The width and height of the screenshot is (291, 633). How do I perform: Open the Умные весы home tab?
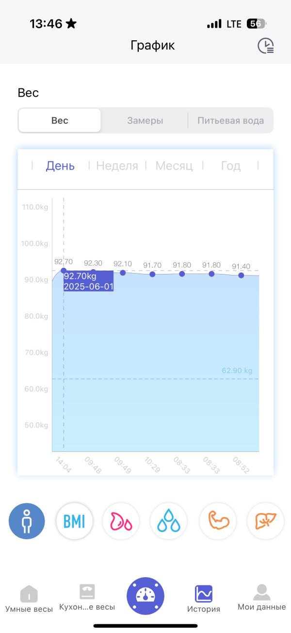click(29, 599)
